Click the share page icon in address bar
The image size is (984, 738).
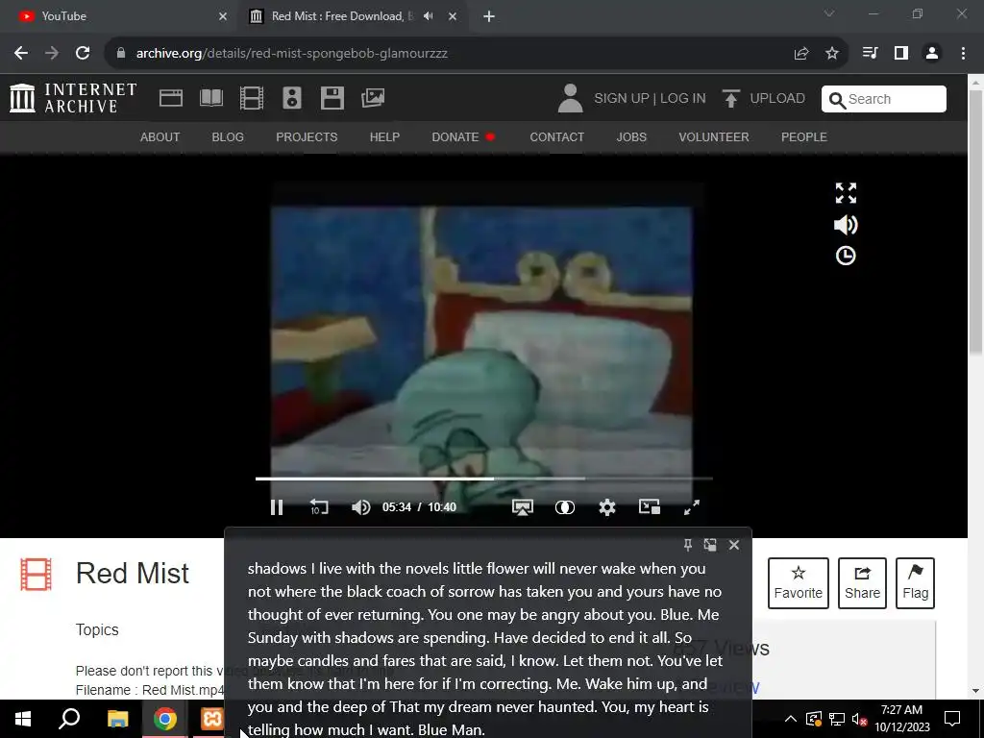tap(801, 54)
